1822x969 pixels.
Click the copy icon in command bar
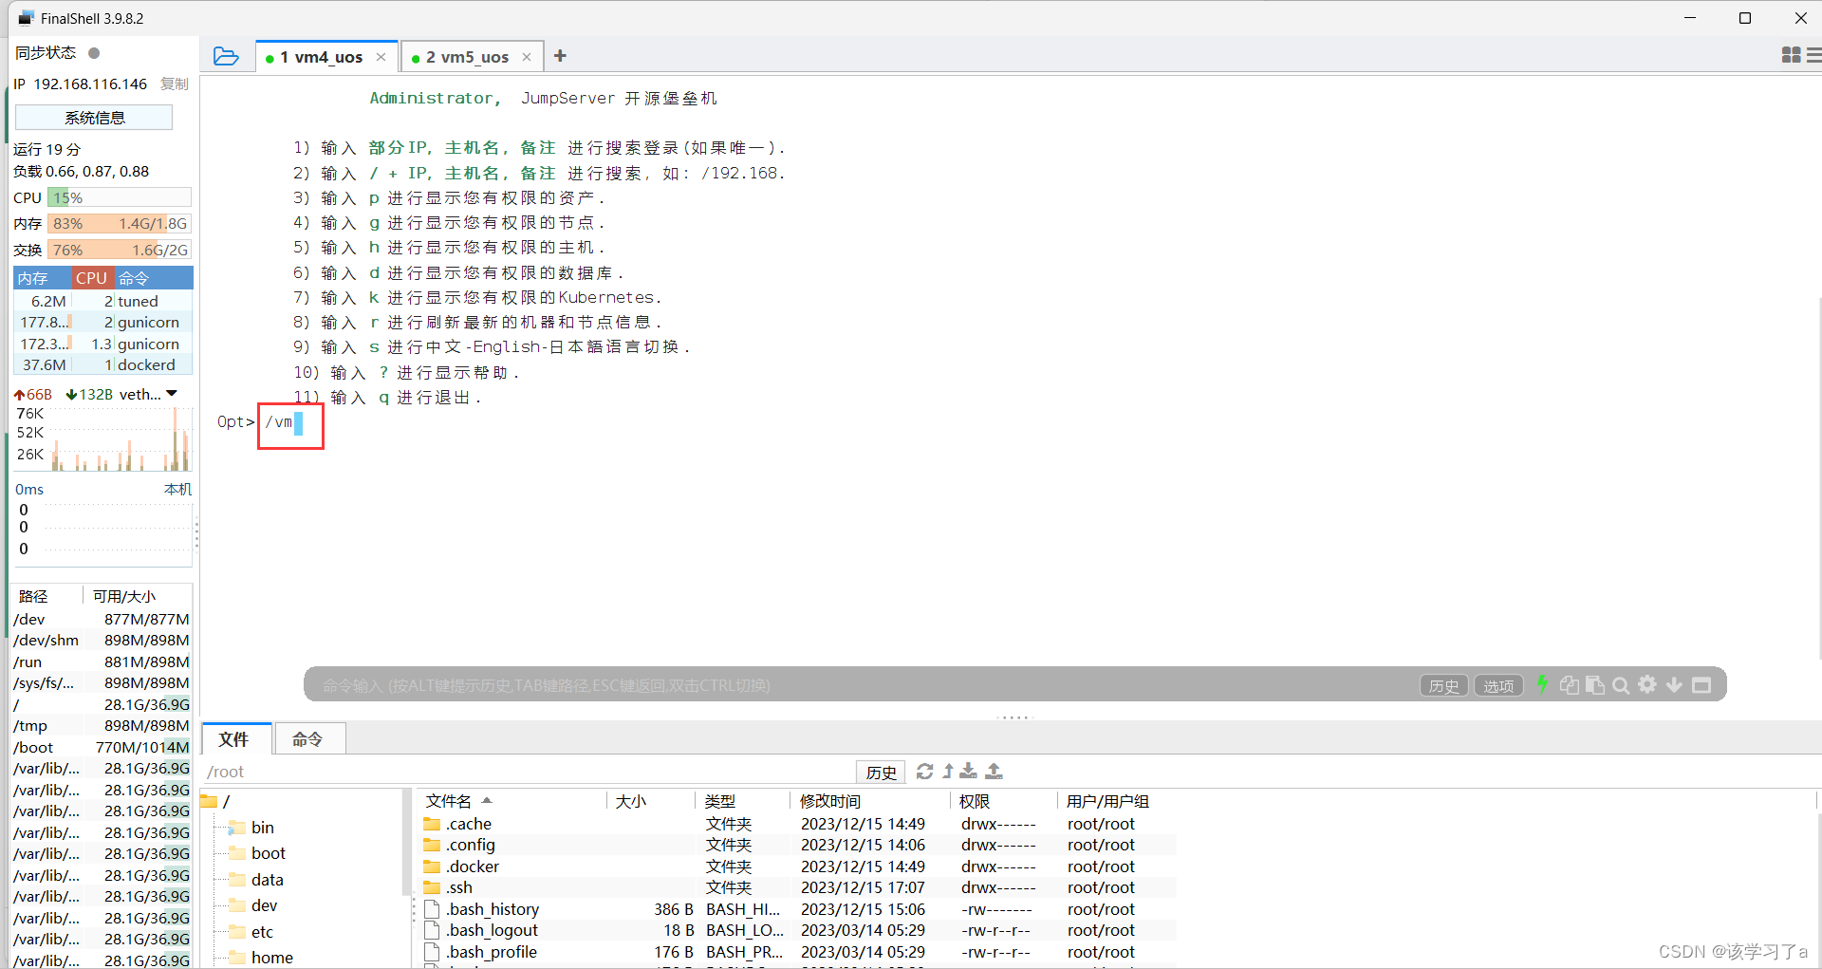click(x=1569, y=684)
